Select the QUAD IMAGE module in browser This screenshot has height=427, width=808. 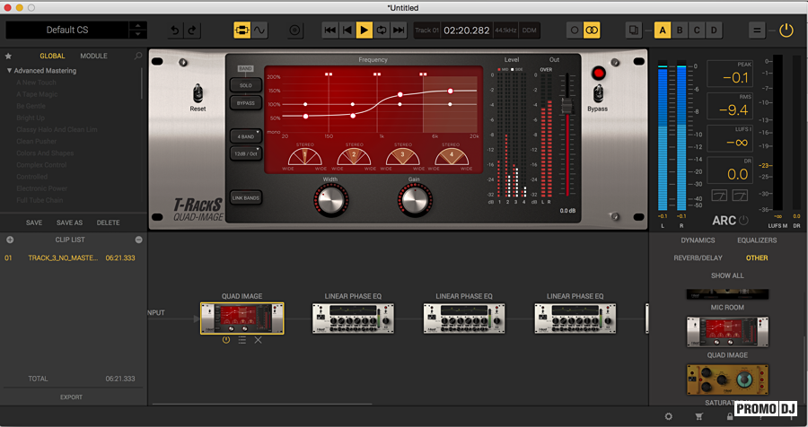tap(727, 332)
